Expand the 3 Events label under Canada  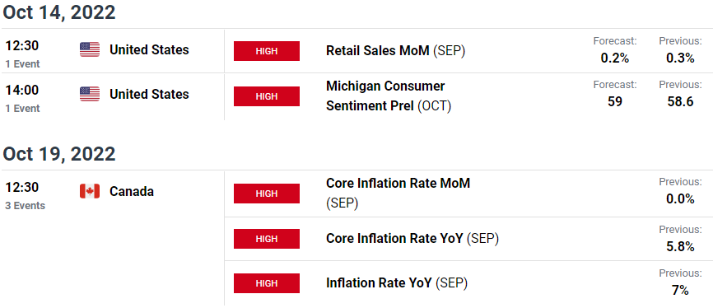coord(25,206)
